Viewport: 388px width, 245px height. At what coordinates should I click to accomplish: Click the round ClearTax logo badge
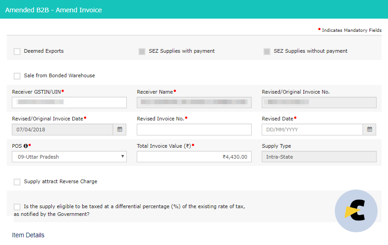tap(356, 211)
